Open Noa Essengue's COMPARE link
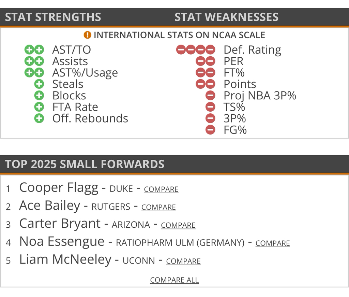349x297 pixels. [273, 243]
